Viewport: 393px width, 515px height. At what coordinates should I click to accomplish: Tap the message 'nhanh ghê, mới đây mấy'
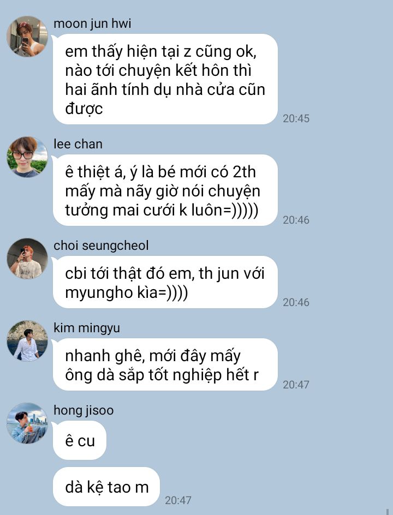tap(165, 364)
